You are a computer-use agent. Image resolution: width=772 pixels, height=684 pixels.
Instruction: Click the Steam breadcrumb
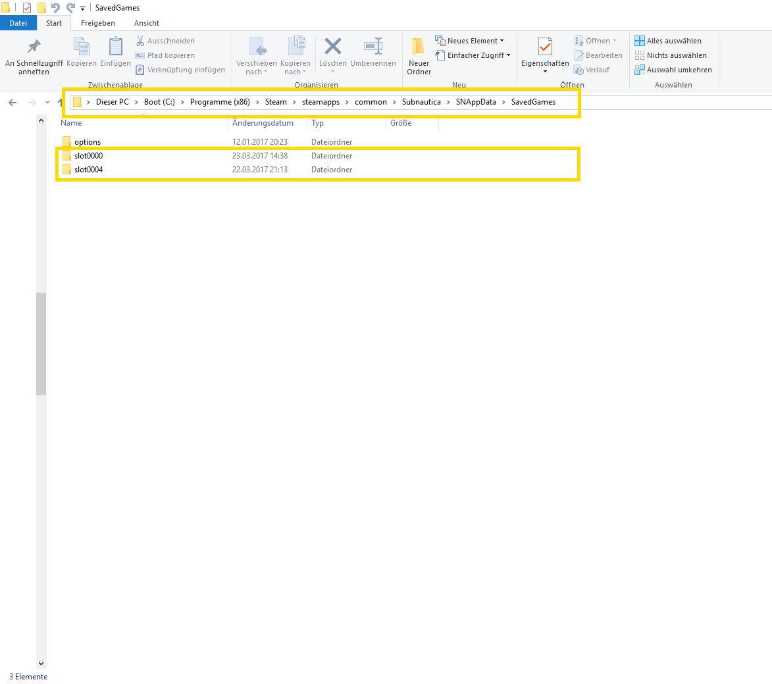(276, 102)
